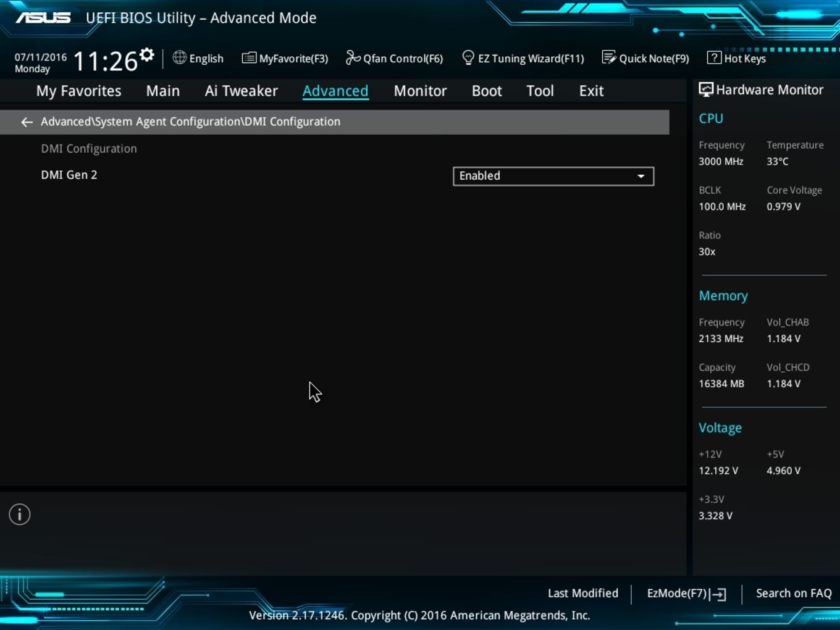Switch to the Ai Tweaker tab

tap(241, 91)
